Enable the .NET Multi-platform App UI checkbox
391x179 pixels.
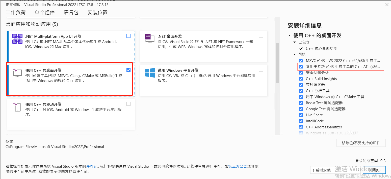(128, 36)
